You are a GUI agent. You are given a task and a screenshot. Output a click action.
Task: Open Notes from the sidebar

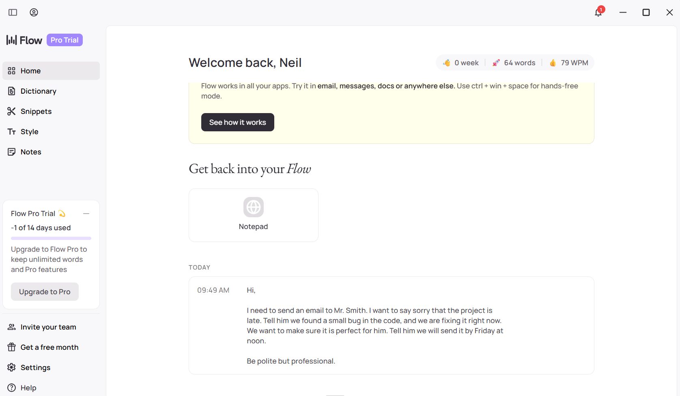point(31,152)
